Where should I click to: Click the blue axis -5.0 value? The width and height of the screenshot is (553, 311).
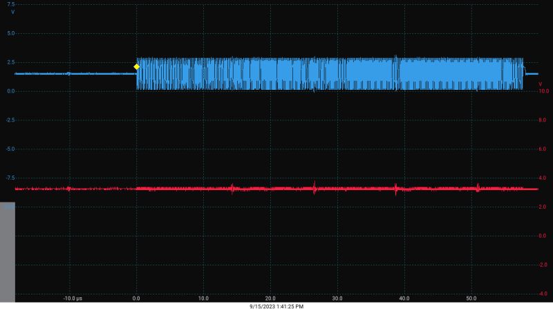point(10,149)
